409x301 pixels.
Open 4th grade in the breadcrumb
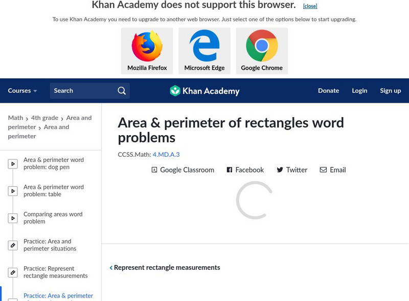43,118
